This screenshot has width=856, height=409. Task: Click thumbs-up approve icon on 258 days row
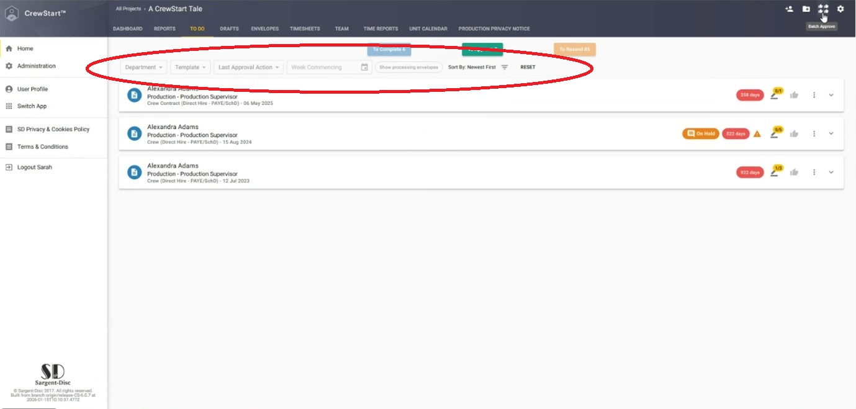click(794, 95)
